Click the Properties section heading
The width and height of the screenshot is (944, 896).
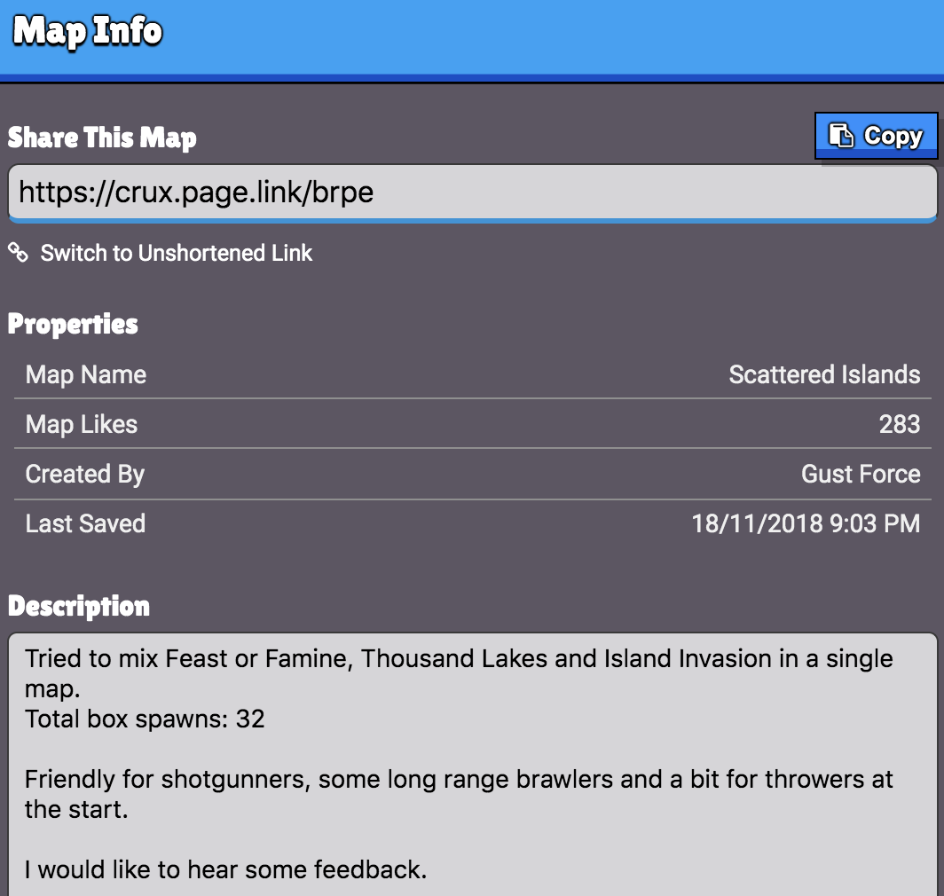tap(73, 324)
